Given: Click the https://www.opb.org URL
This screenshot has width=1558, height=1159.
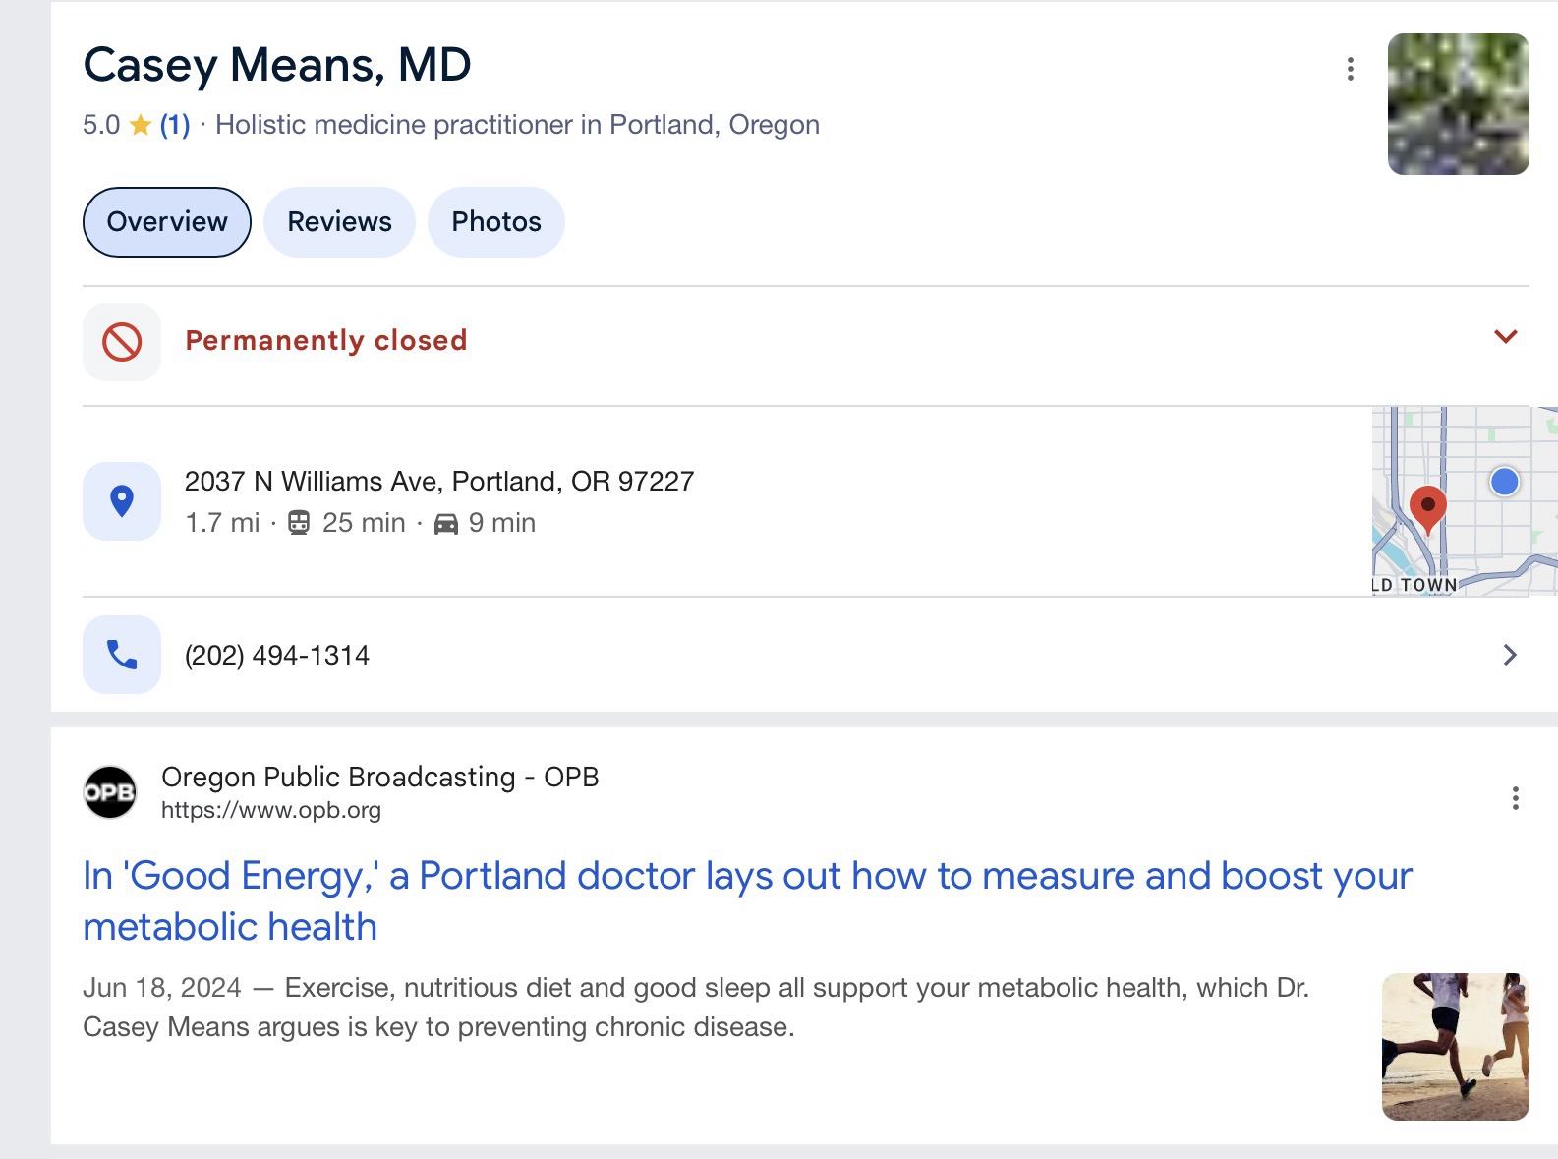Looking at the screenshot, I should tap(271, 811).
